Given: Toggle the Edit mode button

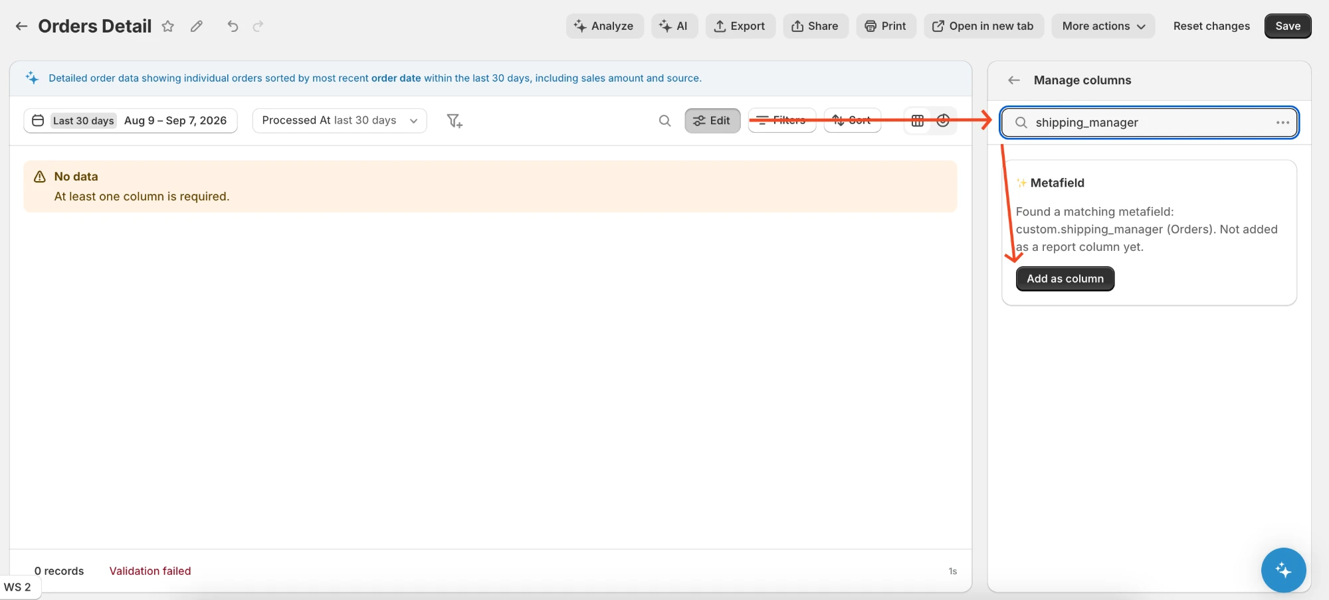Looking at the screenshot, I should pyautogui.click(x=712, y=121).
